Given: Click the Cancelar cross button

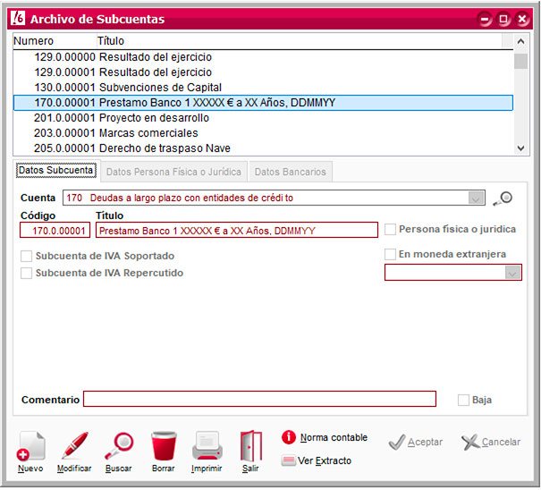Looking at the screenshot, I should click(x=491, y=442).
